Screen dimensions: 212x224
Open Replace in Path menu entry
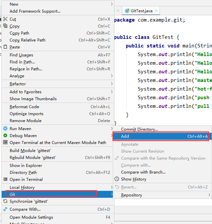[58, 69]
